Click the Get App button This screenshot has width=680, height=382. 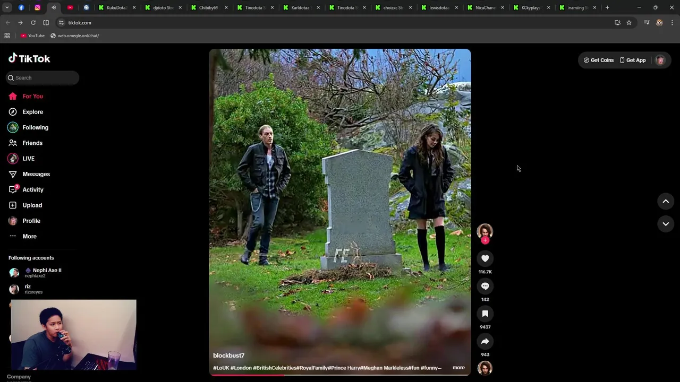(x=633, y=60)
